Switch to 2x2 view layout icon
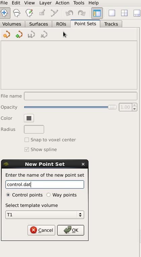 pos(124,13)
